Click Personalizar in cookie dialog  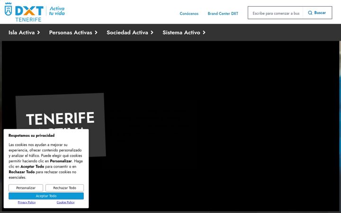tap(26, 188)
